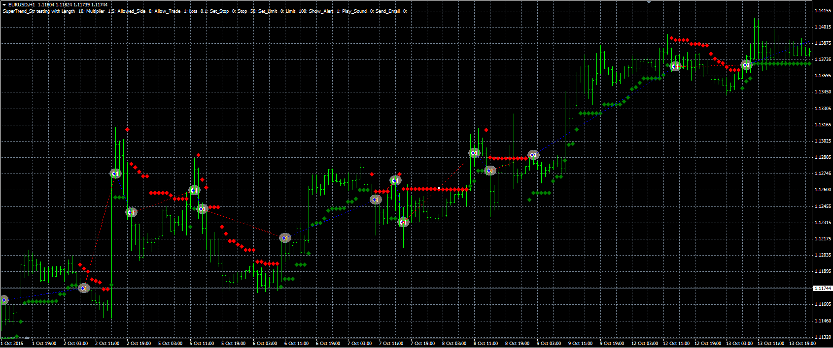Click the 1.13025 price axis label
833x348 pixels.
pyautogui.click(x=822, y=141)
